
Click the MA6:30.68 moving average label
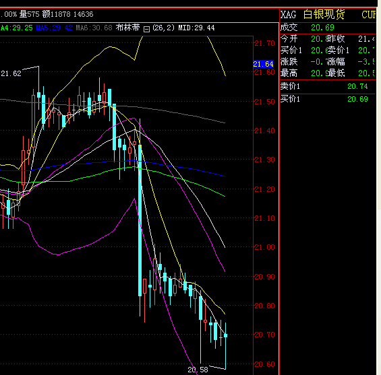coord(94,28)
